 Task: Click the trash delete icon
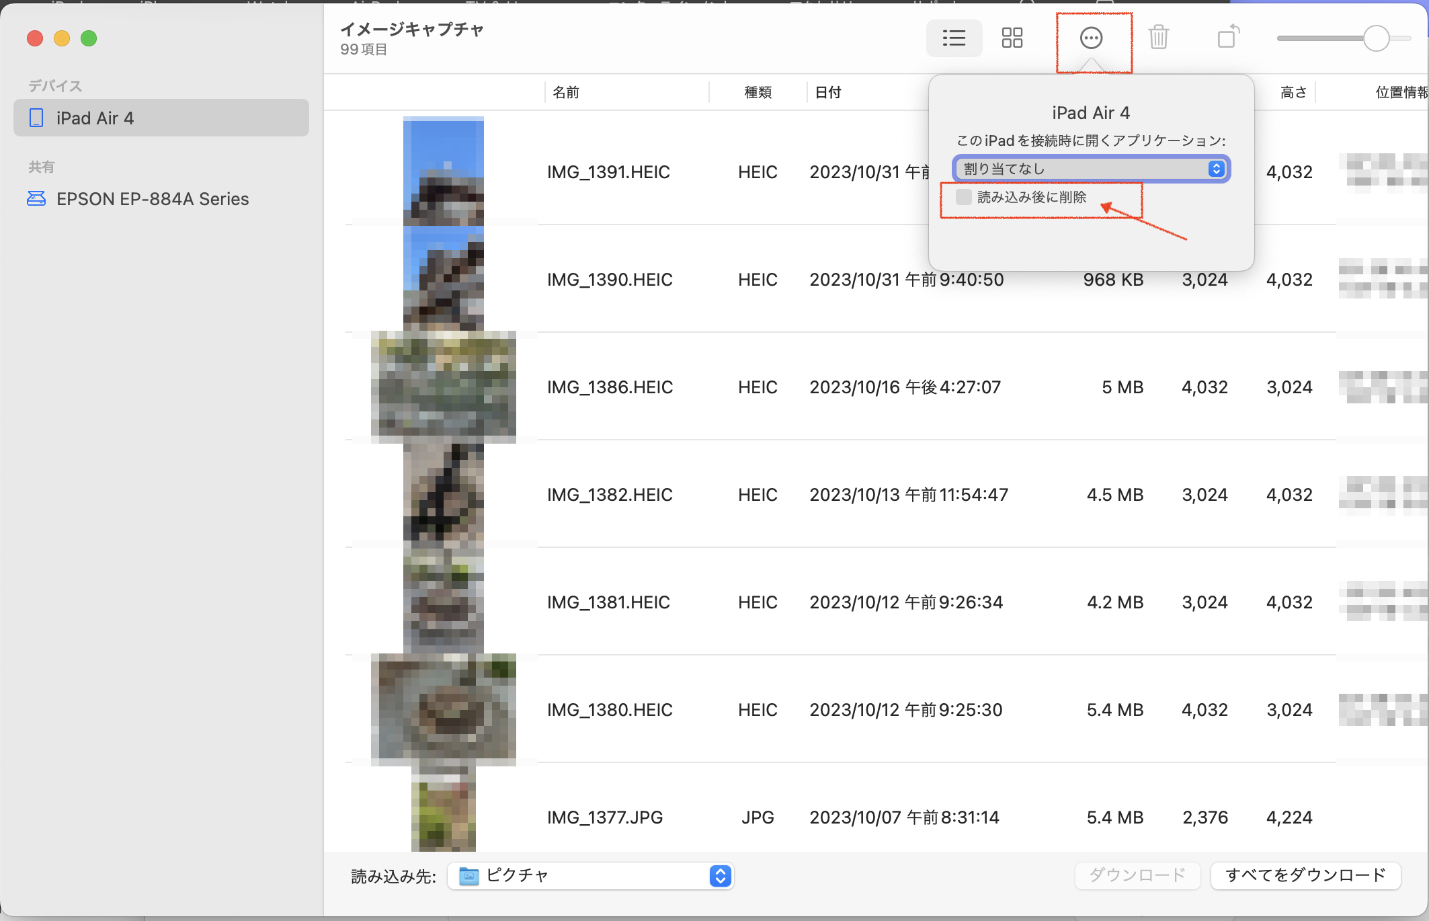(1158, 38)
